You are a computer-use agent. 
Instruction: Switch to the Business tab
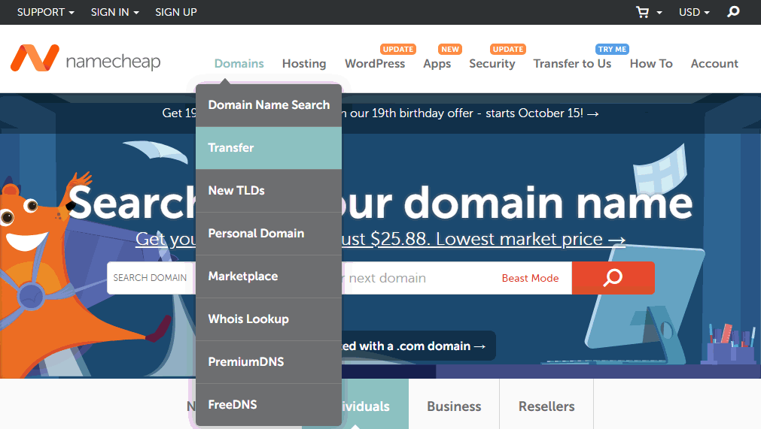(x=454, y=406)
